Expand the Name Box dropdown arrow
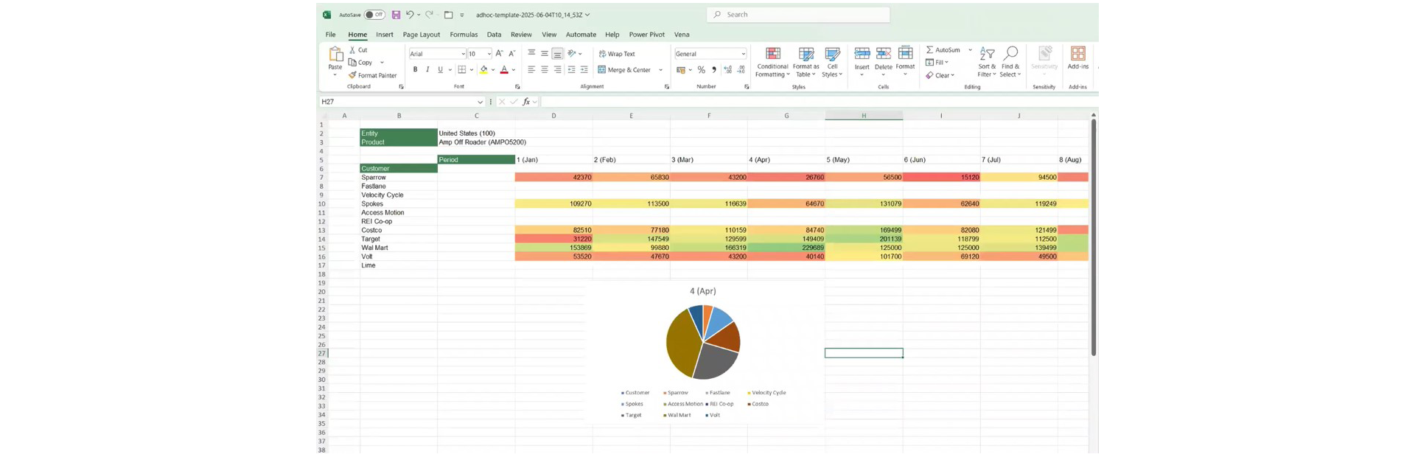The image size is (1415, 457). coord(480,102)
